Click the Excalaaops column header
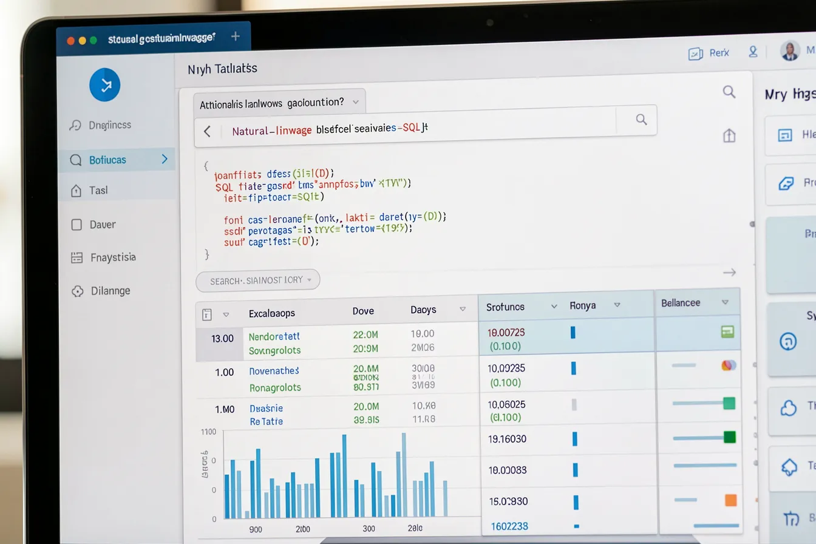The width and height of the screenshot is (816, 544). 272,313
